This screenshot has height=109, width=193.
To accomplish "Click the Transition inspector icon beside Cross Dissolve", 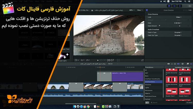I will click(147, 10).
